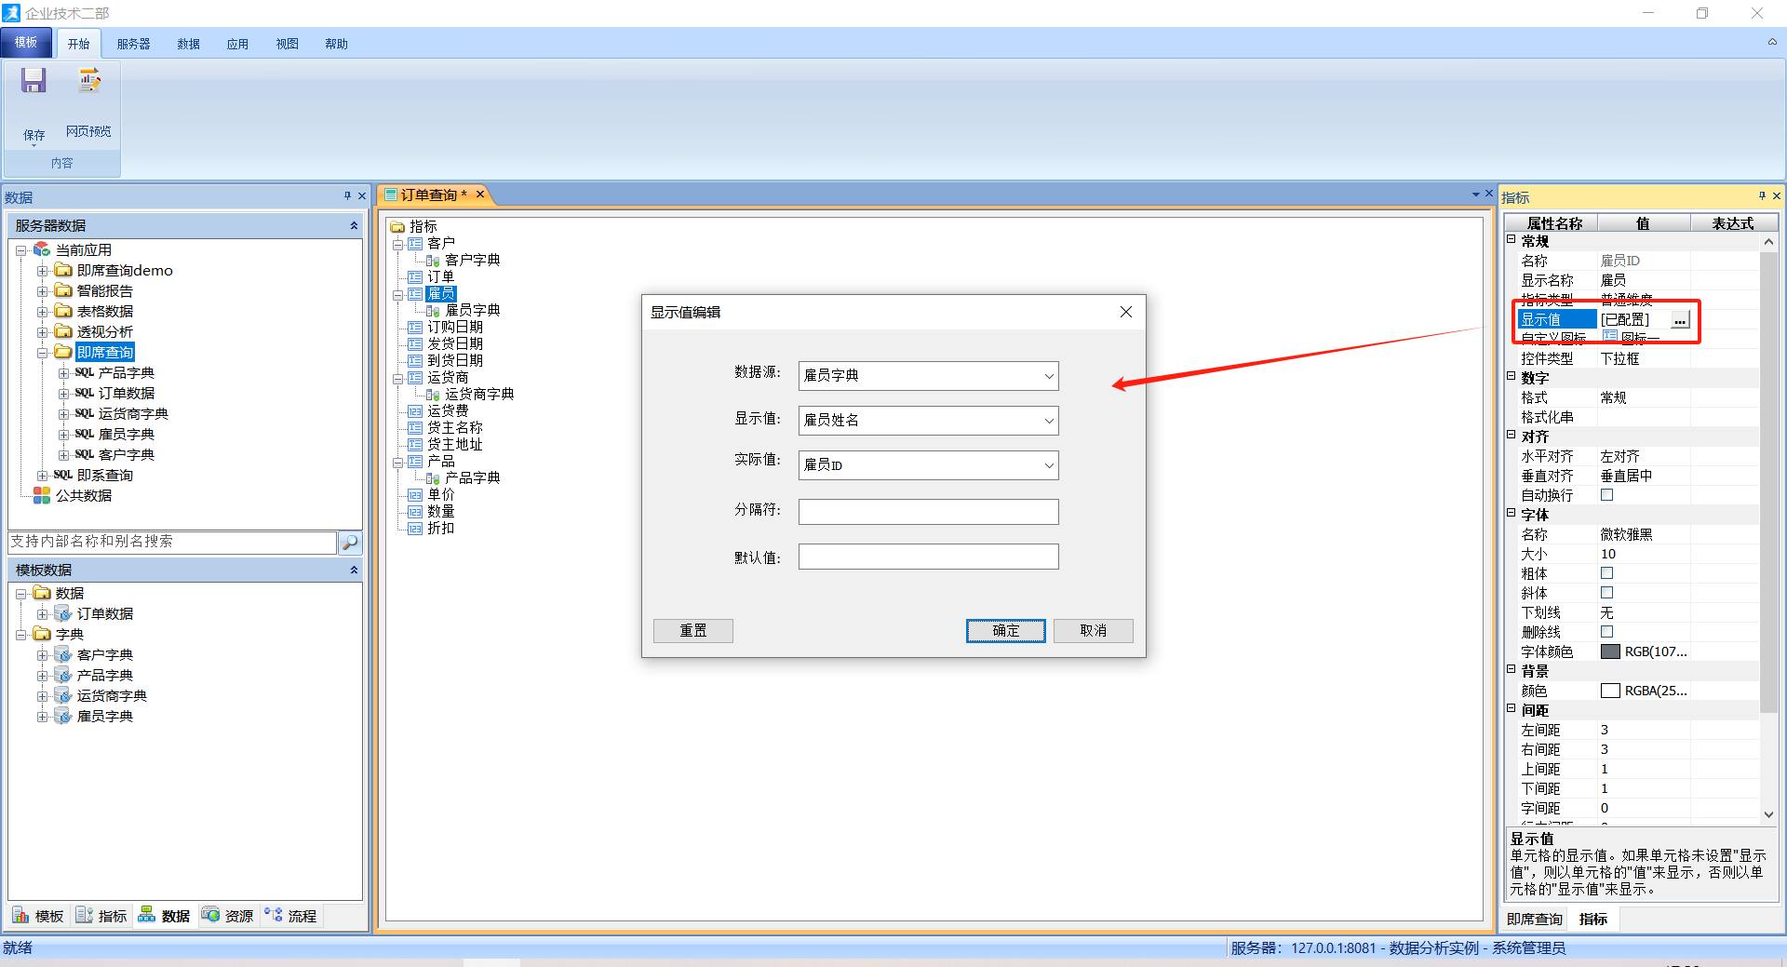Collapse the 间距 property group
Image resolution: width=1787 pixels, height=967 pixels.
1512,708
